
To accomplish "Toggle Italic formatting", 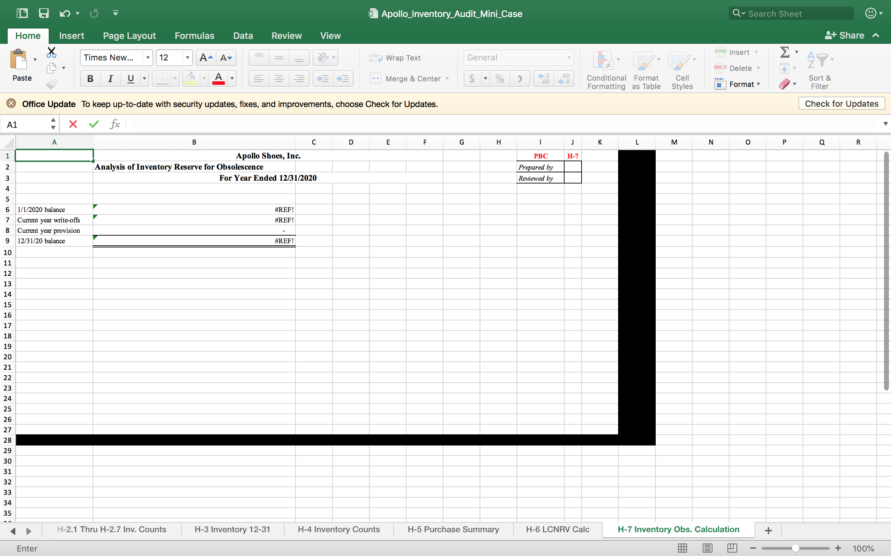I will (x=110, y=79).
